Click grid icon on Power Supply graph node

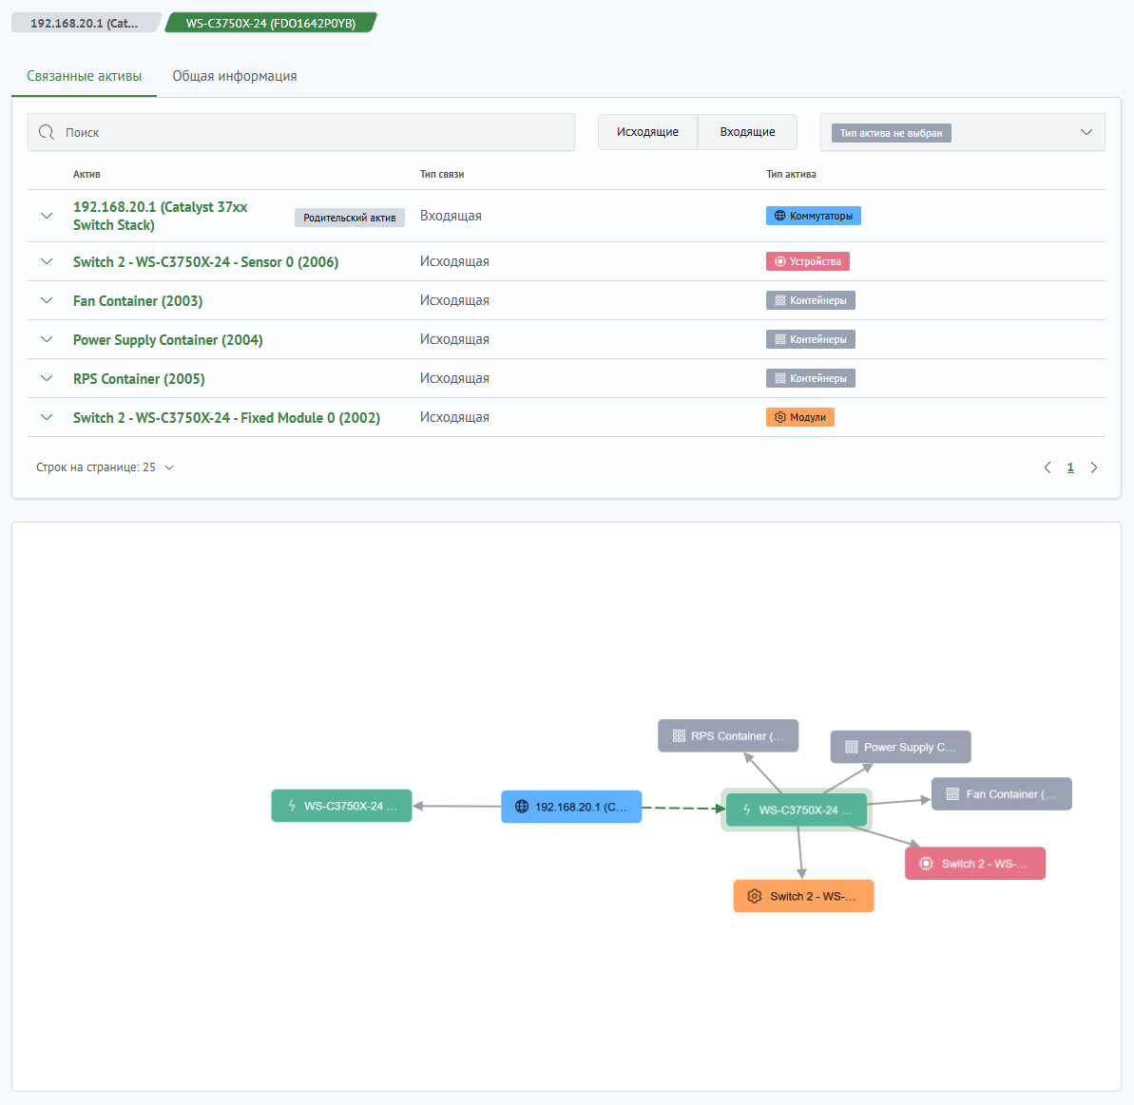coord(852,747)
